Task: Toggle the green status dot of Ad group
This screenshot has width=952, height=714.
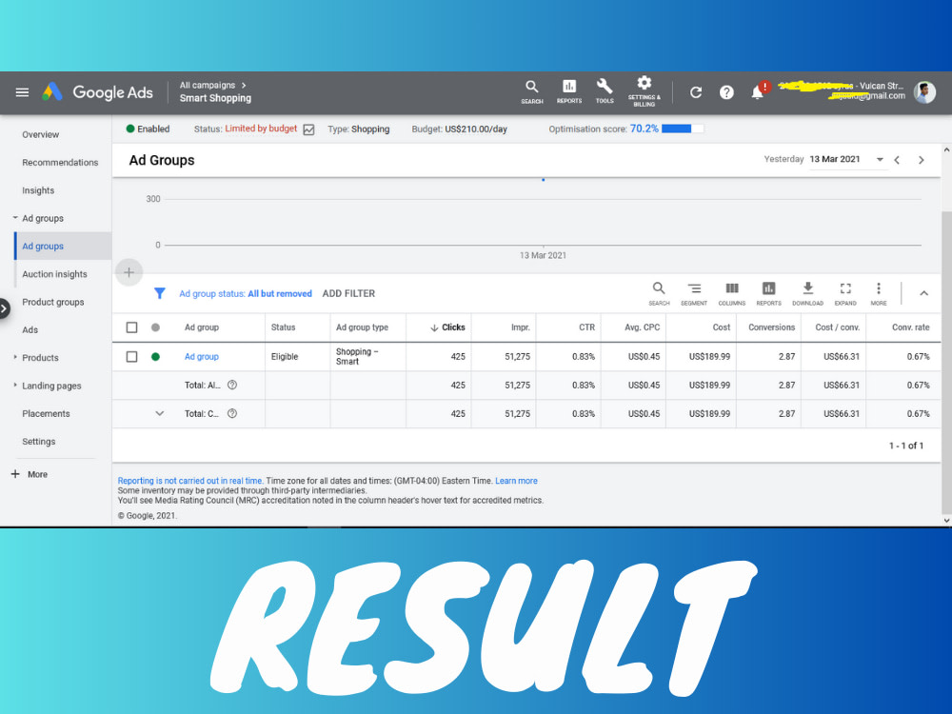Action: click(155, 356)
